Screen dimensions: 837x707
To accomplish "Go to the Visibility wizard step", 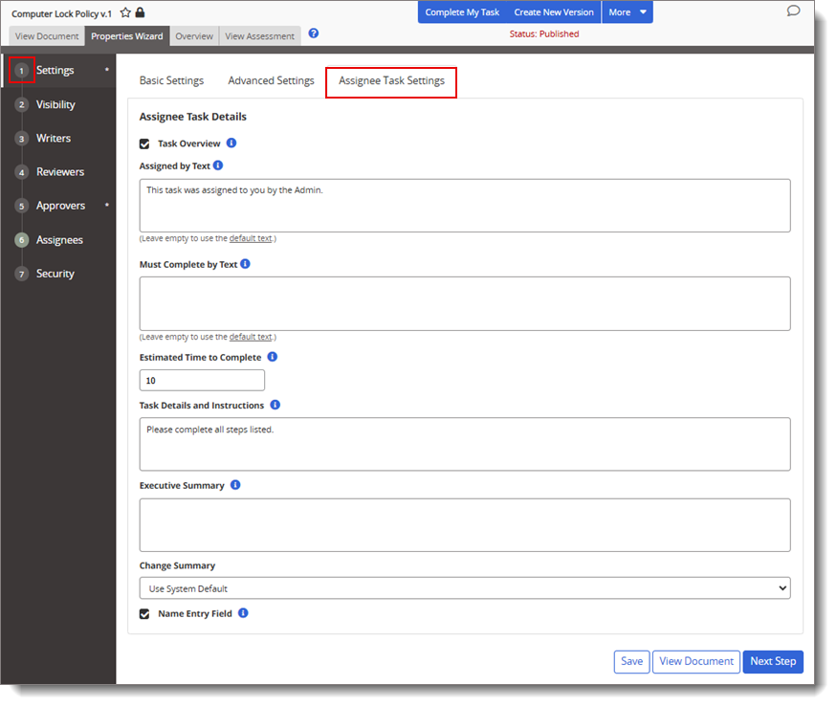I will pos(55,104).
